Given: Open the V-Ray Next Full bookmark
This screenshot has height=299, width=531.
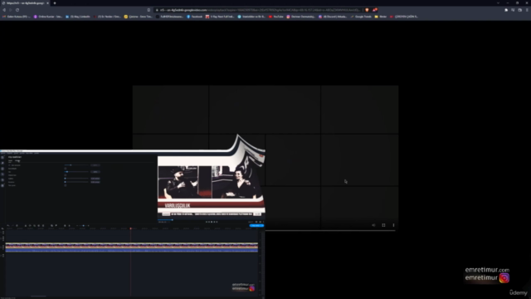Looking at the screenshot, I should click(x=220, y=17).
